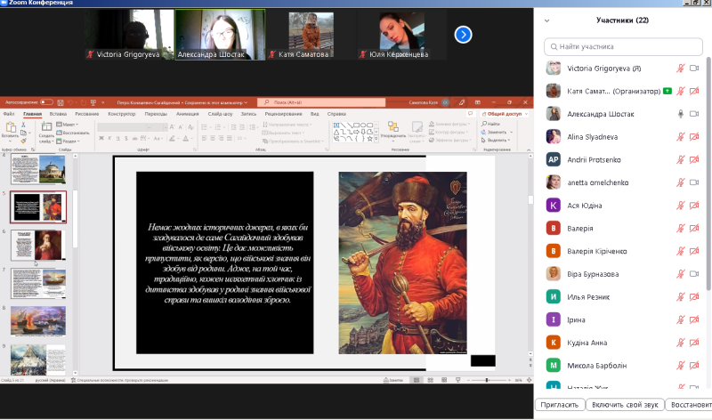The width and height of the screenshot is (712, 420).
Task: Toggle Заметки notes pane in status bar
Action: click(x=393, y=380)
